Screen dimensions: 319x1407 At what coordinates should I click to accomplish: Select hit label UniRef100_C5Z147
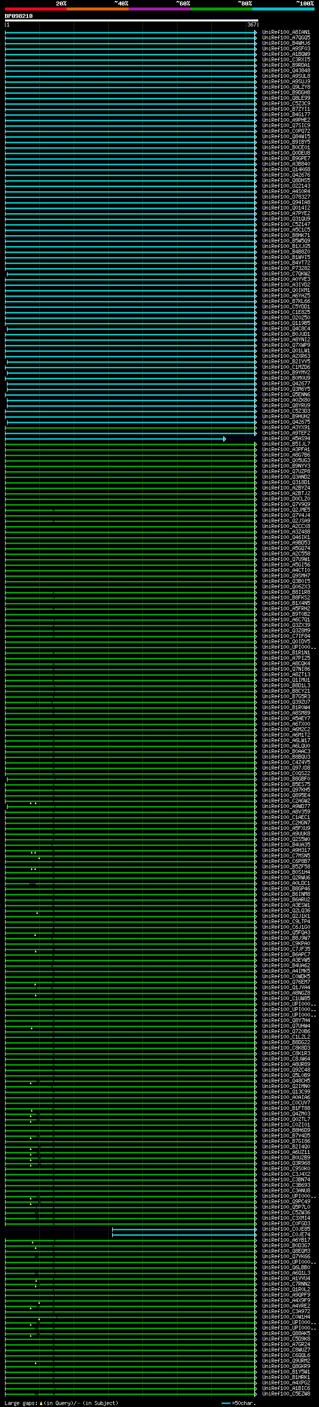(x=286, y=225)
